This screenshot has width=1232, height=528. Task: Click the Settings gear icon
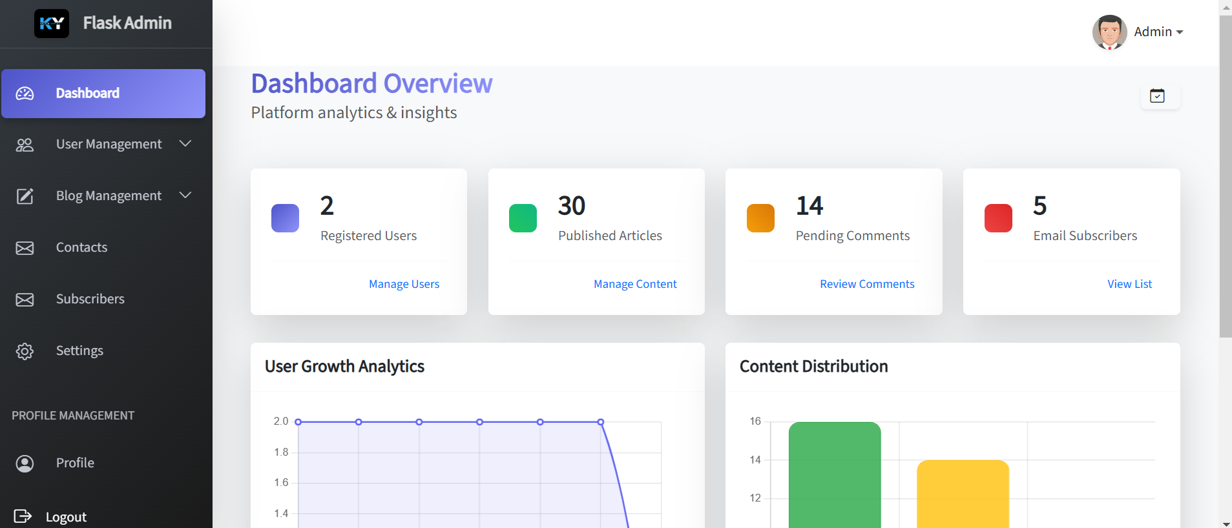[25, 351]
